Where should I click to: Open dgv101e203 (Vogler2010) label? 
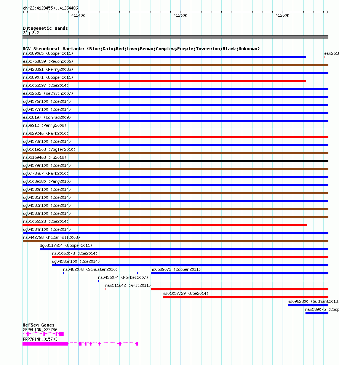tap(49, 149)
